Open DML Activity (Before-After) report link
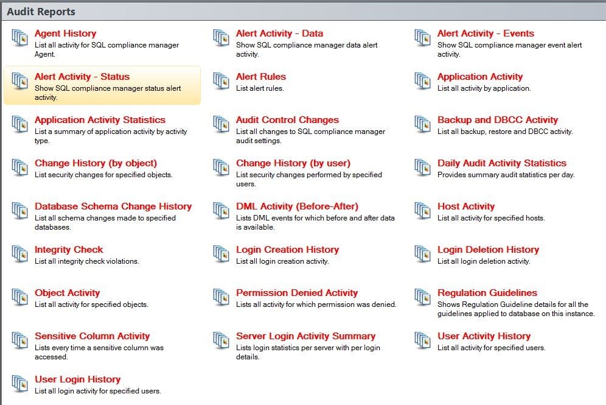Screen dimensions: 606x405 tap(297, 207)
